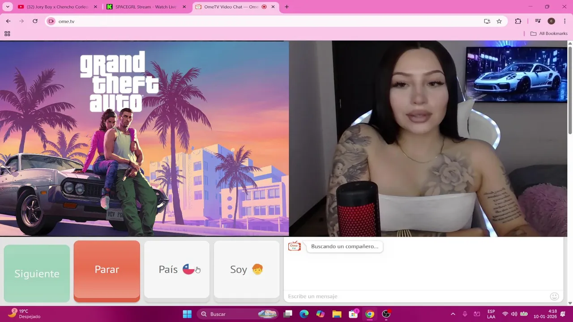Close the YouTube Jory Boy tab
This screenshot has width=573, height=322.
coord(95,7)
